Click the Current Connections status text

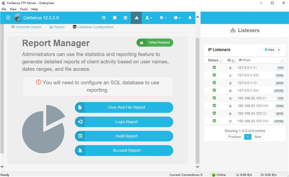[x=186, y=175]
